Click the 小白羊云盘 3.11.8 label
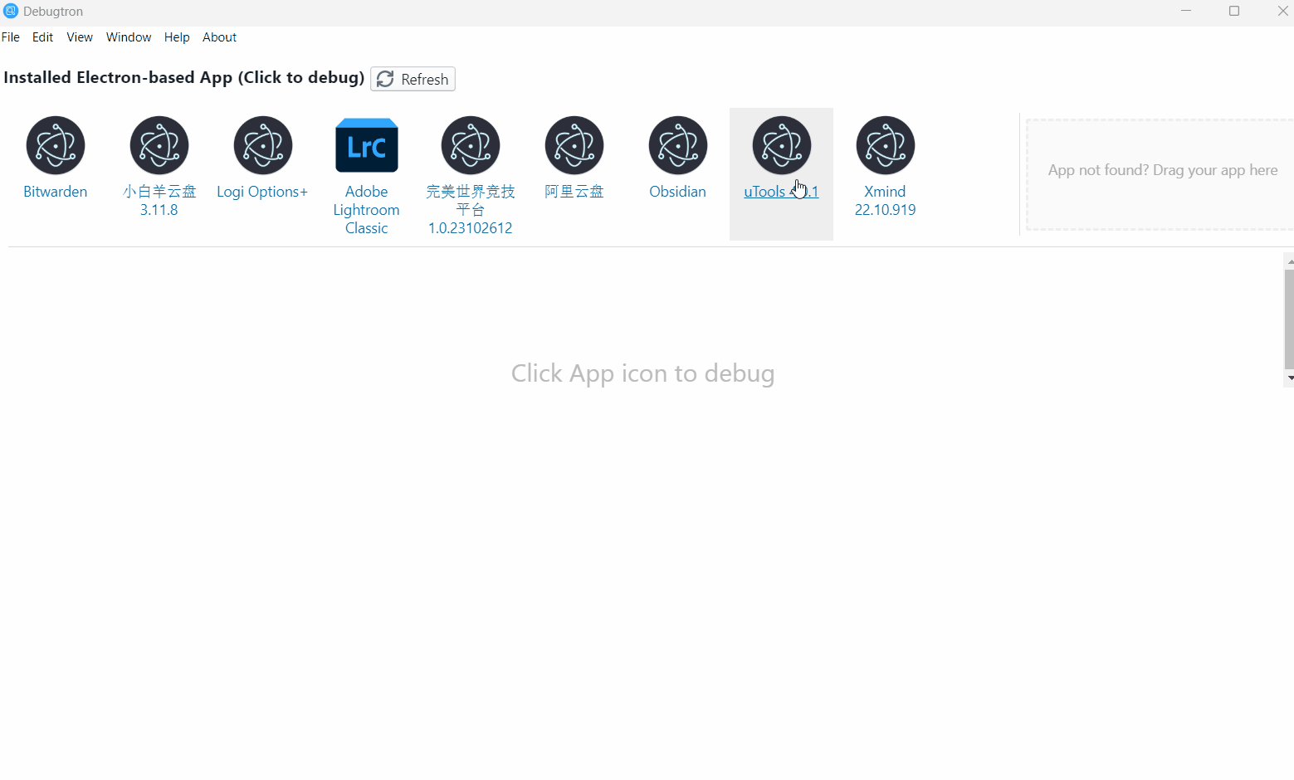1294x780 pixels. [159, 201]
